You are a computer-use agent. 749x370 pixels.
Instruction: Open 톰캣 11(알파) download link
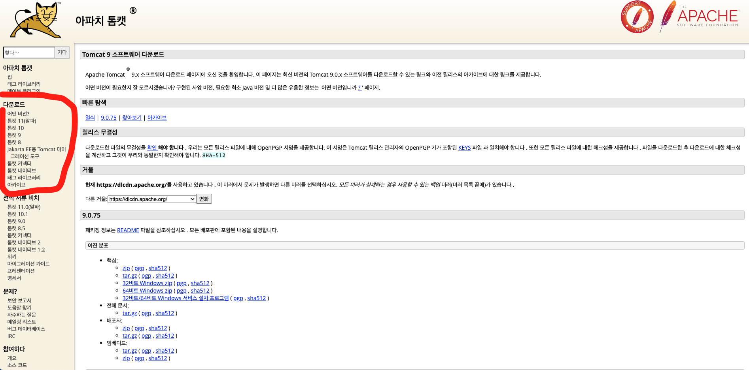22,121
